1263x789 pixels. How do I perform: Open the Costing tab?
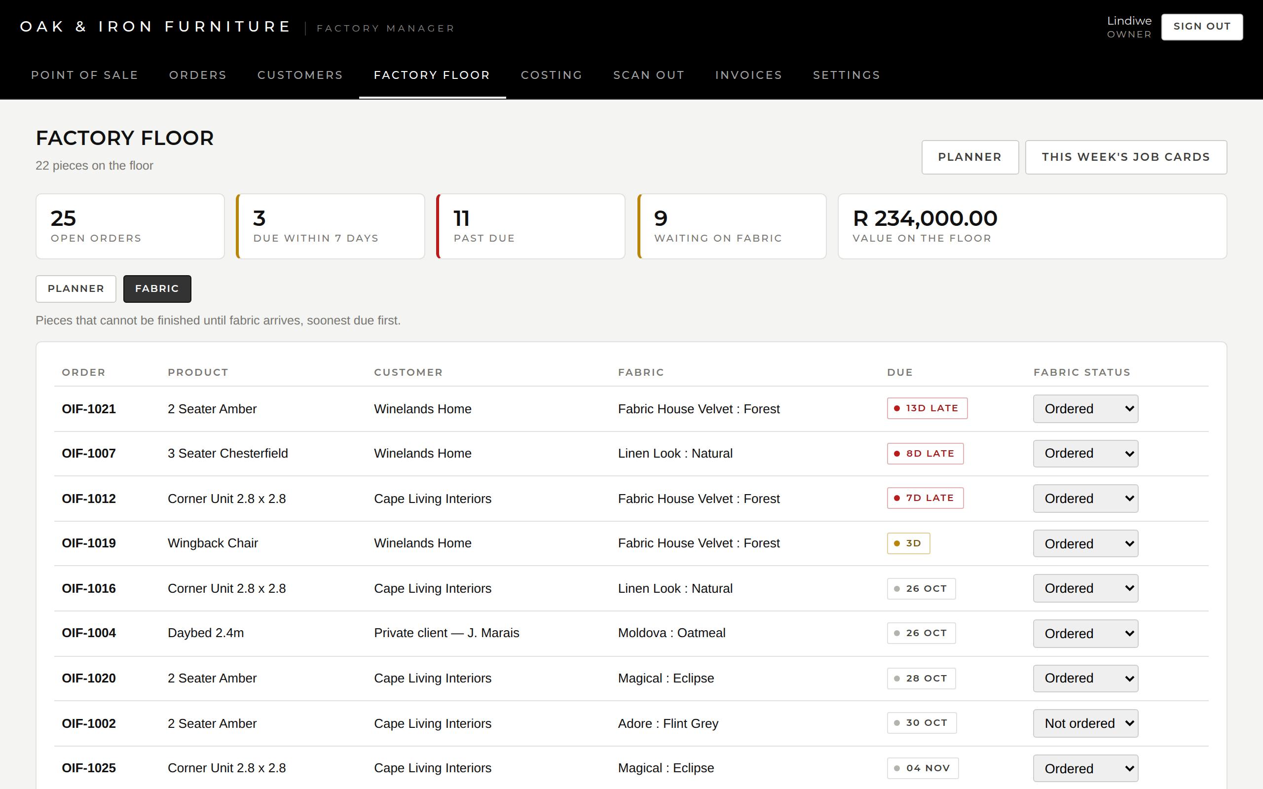pos(552,75)
